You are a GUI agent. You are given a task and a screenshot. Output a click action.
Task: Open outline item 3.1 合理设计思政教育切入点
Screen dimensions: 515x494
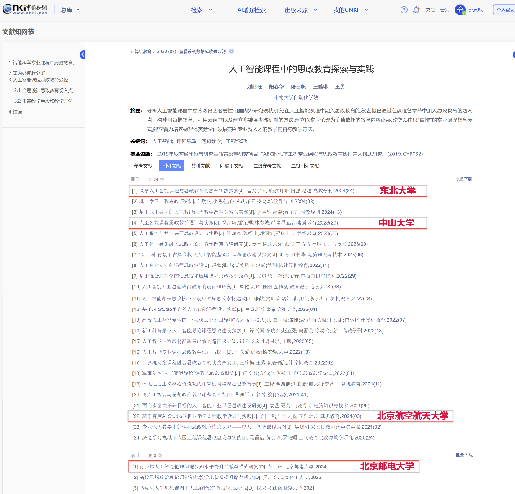point(43,91)
